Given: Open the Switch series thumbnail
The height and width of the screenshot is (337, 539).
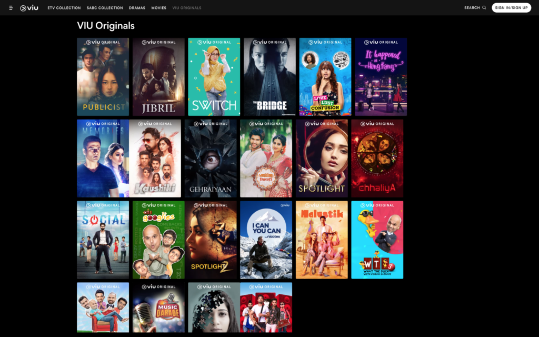Looking at the screenshot, I should click(x=214, y=77).
